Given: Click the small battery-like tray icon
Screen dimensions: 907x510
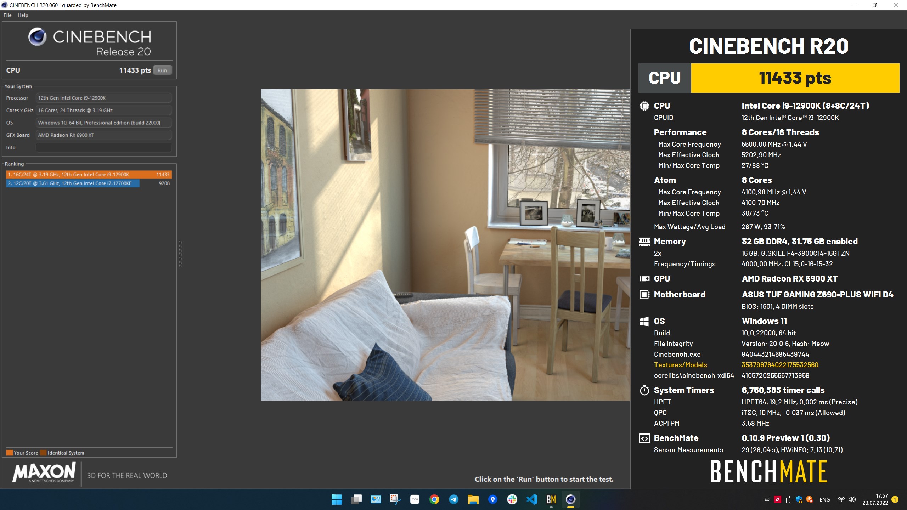Looking at the screenshot, I should point(767,499).
